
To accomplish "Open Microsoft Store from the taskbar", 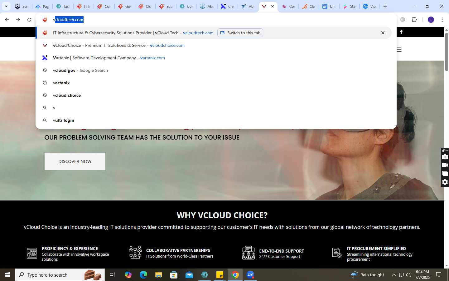I will point(174,275).
